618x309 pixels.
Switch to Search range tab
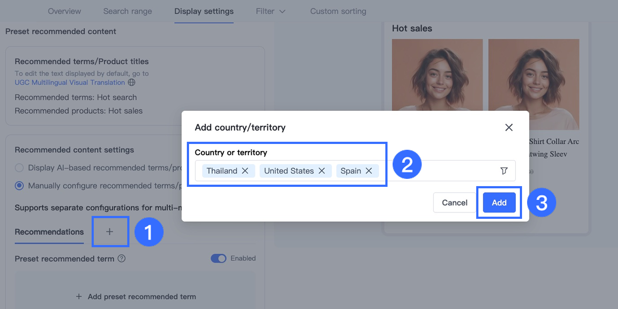pos(128,11)
